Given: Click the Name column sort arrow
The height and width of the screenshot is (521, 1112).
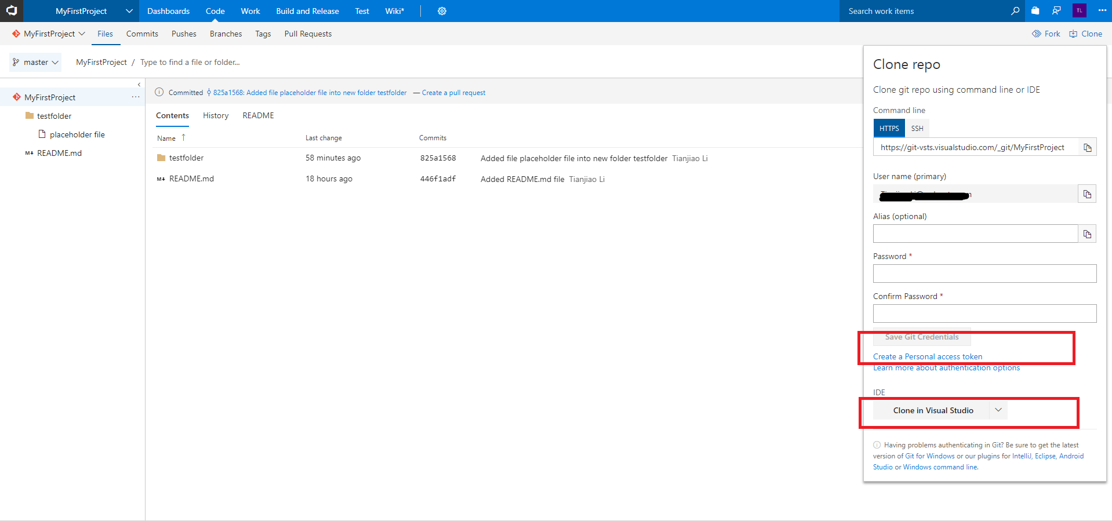Looking at the screenshot, I should 183,138.
